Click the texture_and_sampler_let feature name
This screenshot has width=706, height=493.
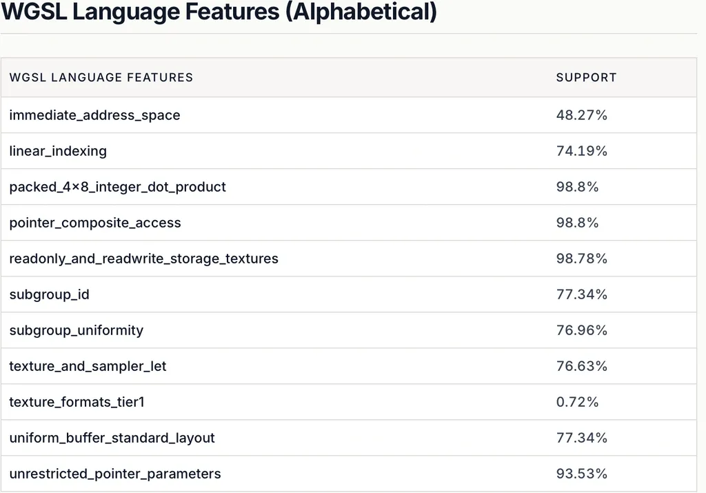88,366
